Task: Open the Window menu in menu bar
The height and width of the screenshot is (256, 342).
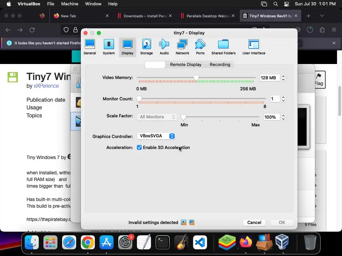Action: point(93,4)
